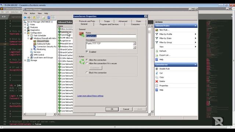The height and width of the screenshot is (132, 235).
Task: Click the Properties icon in Actions pane
Action: tap(157, 85)
